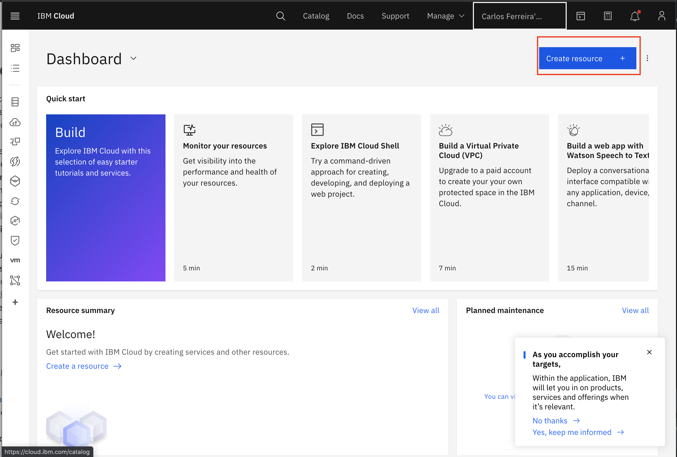This screenshot has height=457, width=677.
Task: Open the Cloud Foundry icon in sidebar
Action: tap(15, 122)
